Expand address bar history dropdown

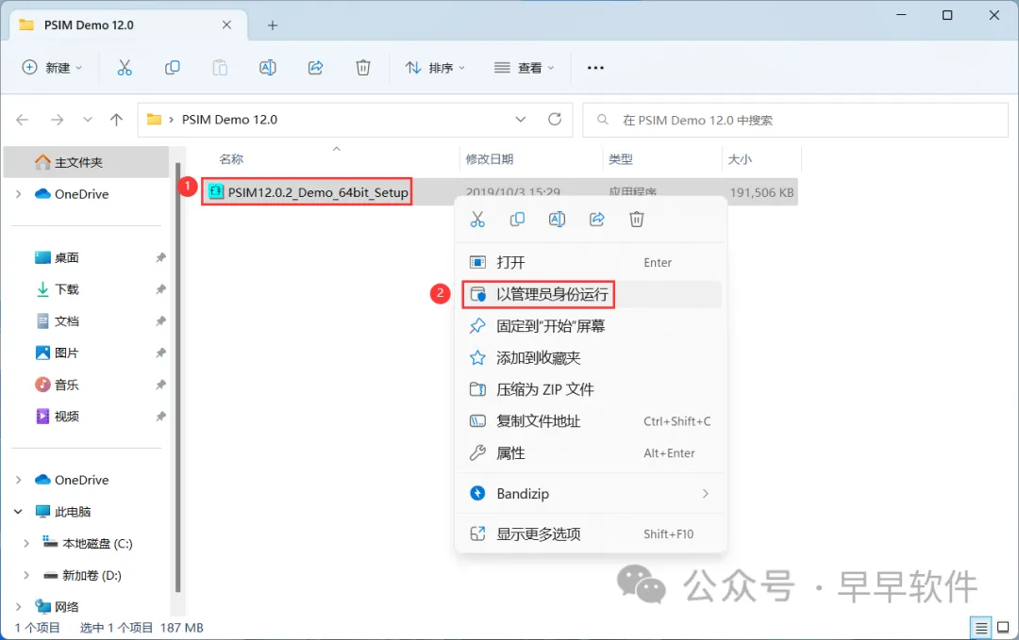click(521, 120)
